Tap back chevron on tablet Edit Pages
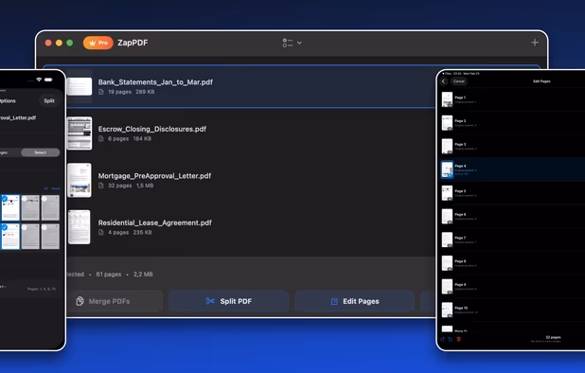 [444, 81]
